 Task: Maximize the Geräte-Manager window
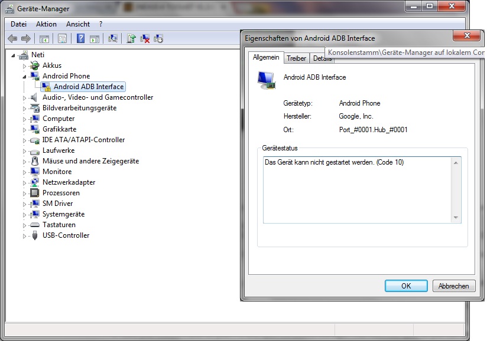pyautogui.click(x=430, y=6)
